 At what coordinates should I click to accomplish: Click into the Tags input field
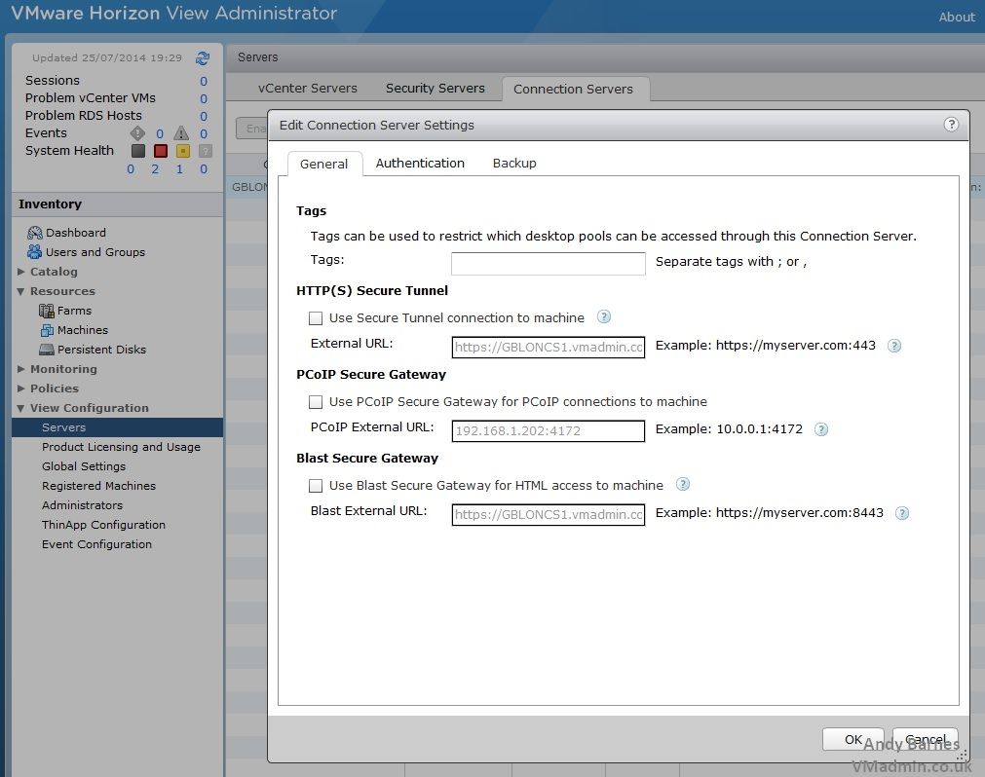[548, 264]
